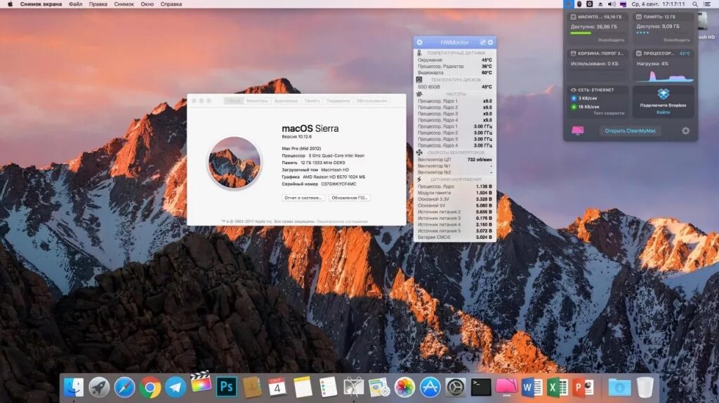Switch to the Хранилище tab

pyautogui.click(x=286, y=101)
